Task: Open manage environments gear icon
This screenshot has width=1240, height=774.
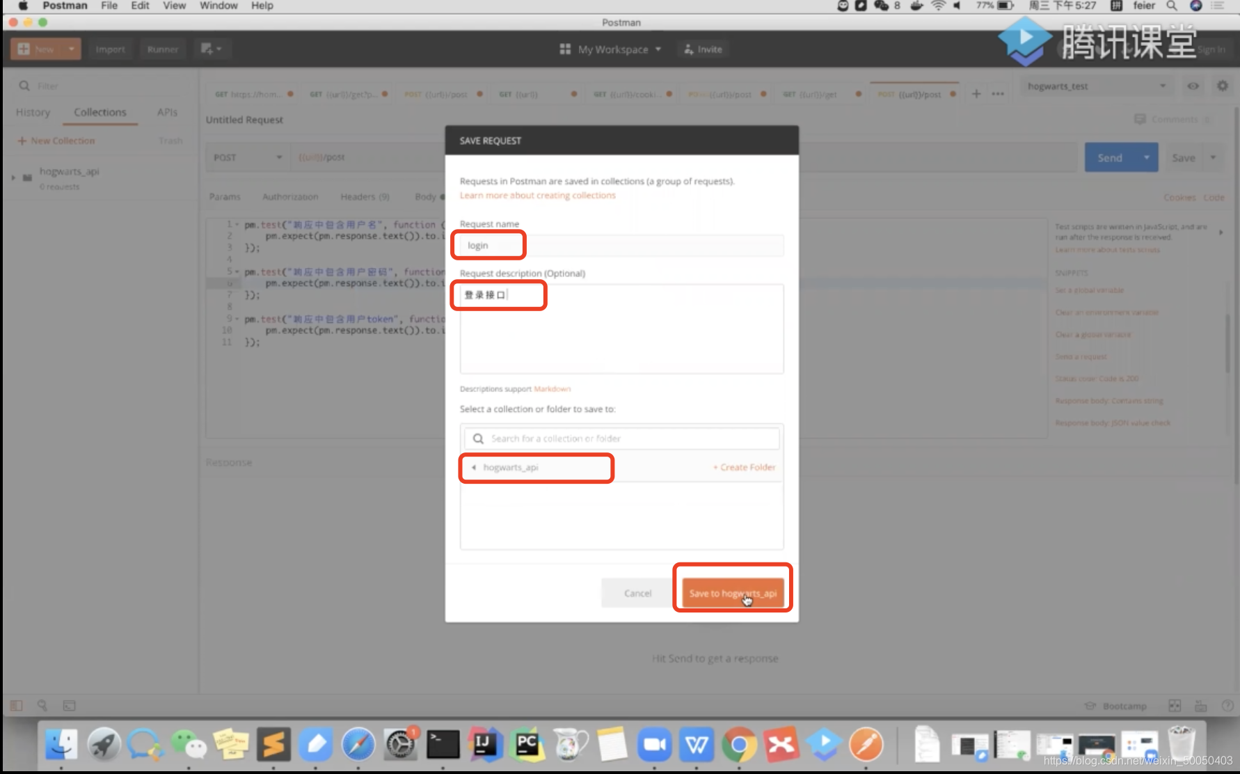Action: pyautogui.click(x=1223, y=86)
